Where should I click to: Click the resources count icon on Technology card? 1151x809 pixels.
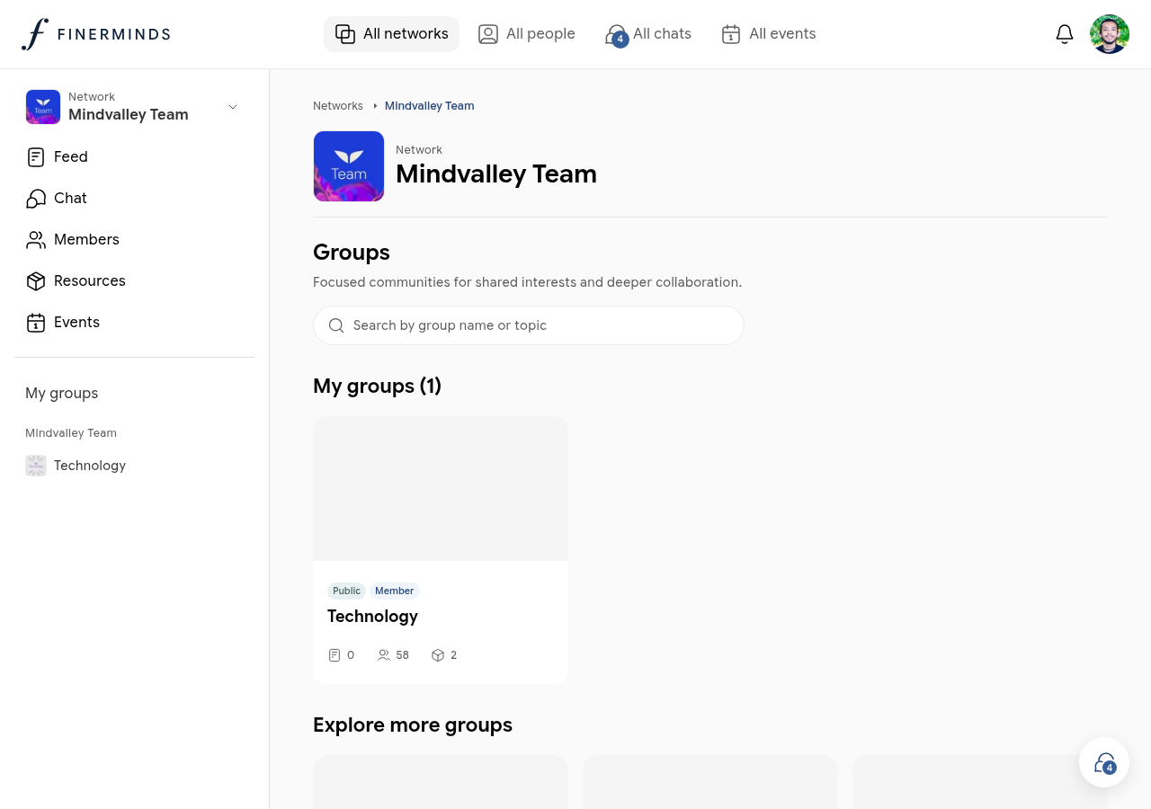pyautogui.click(x=438, y=655)
